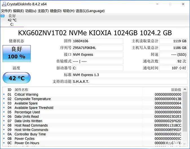Screen dimensions: 190x149
Task: Click the status dot icon for Power Cycles
Action: [4, 139]
